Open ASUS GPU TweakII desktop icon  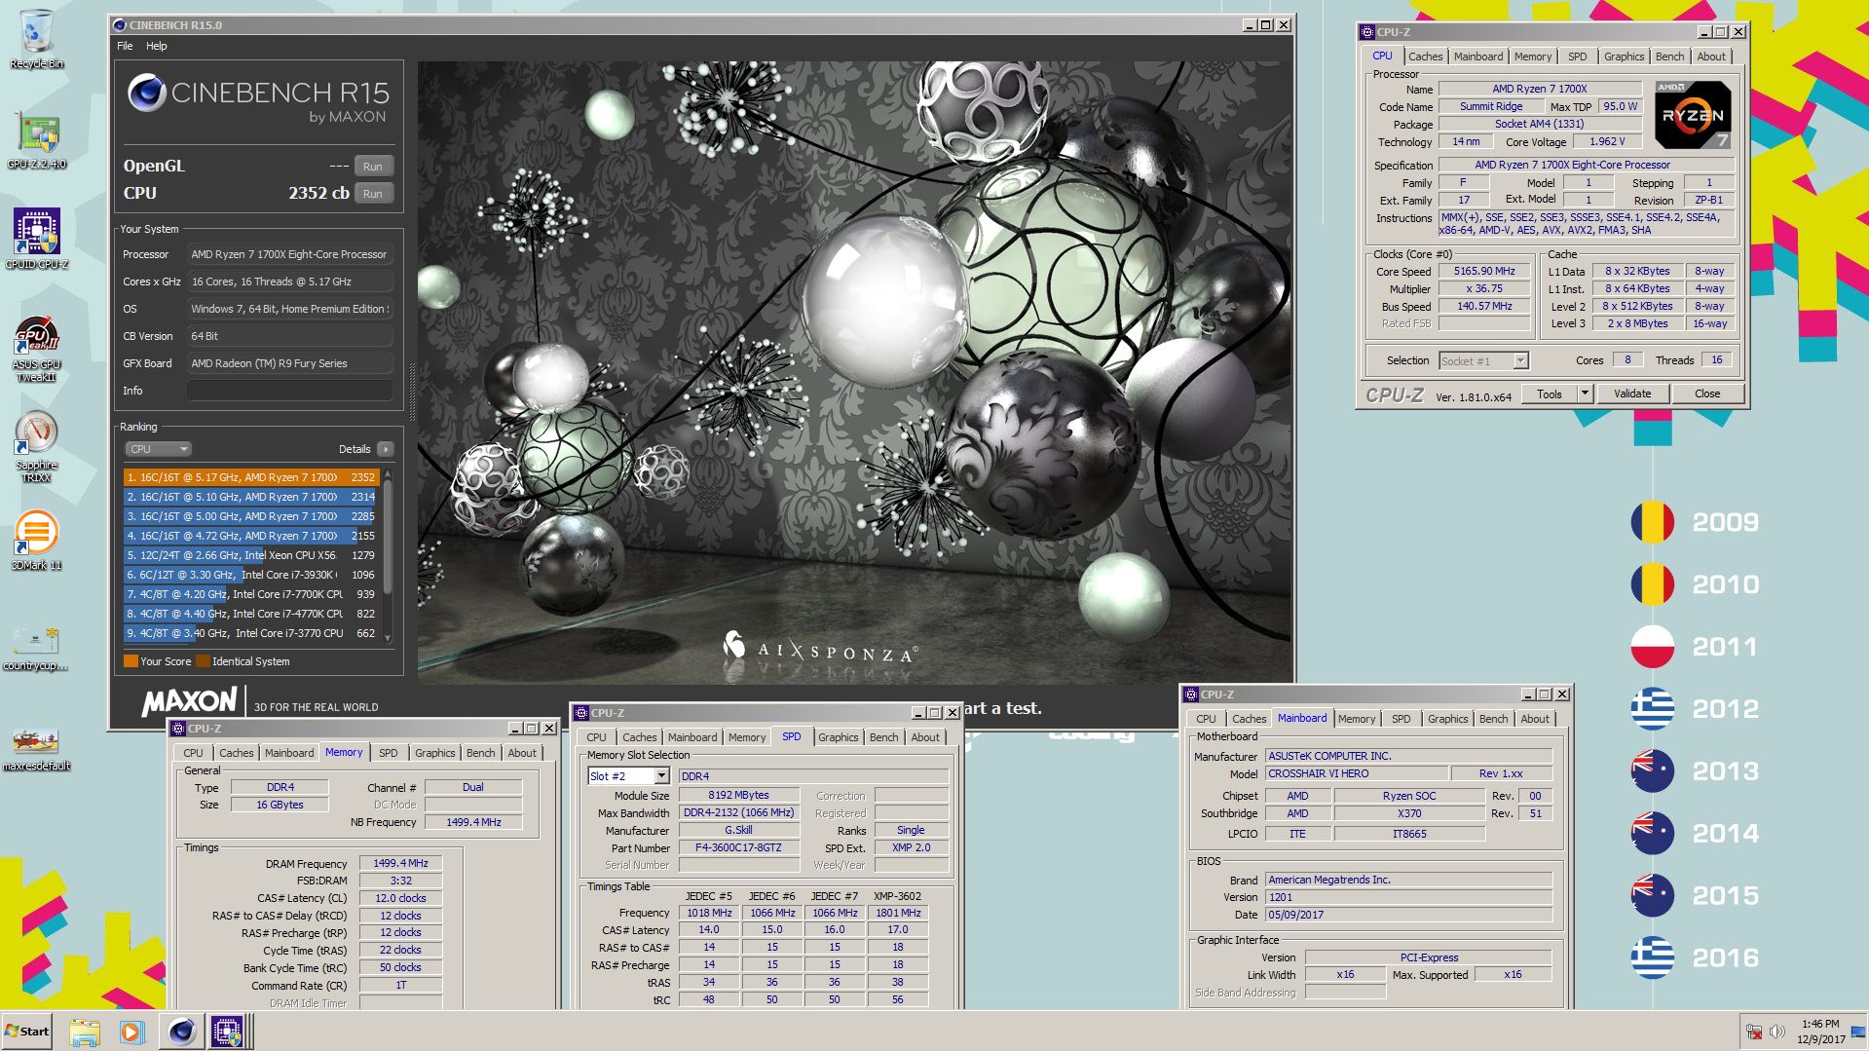(36, 349)
